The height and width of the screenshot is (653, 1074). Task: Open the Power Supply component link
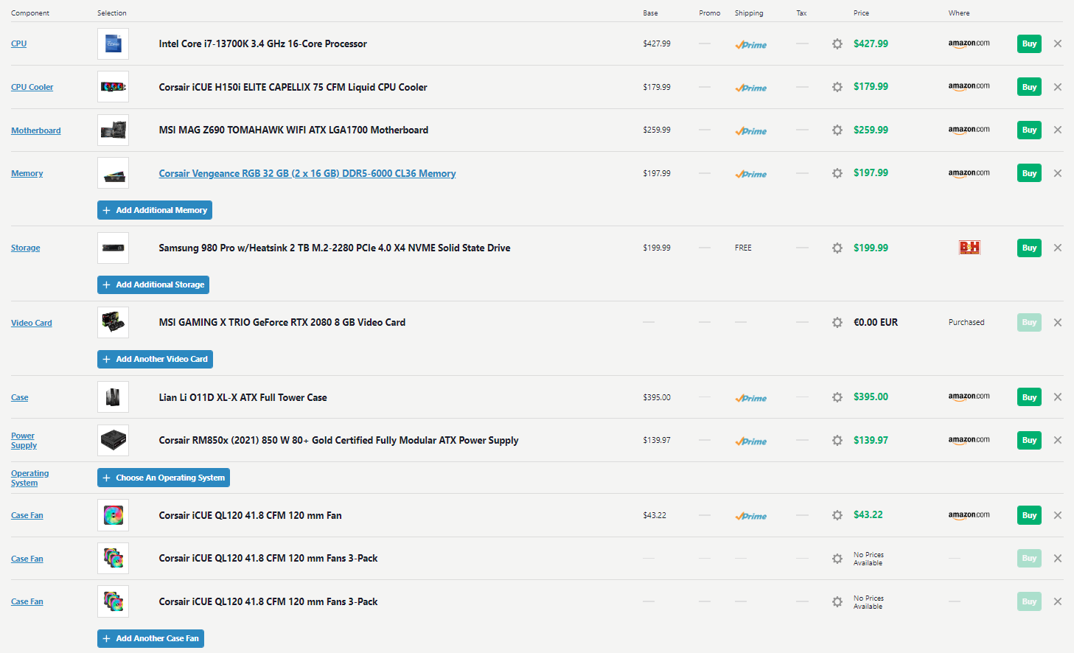(x=24, y=441)
